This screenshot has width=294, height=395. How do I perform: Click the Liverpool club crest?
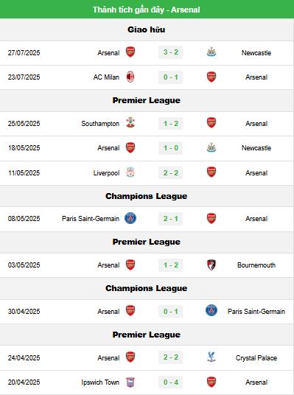click(x=130, y=172)
